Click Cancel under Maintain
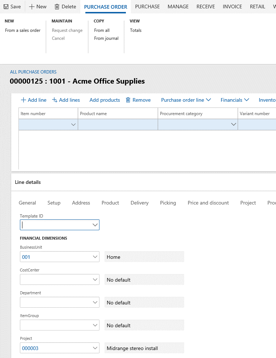Viewport: 276px width, 358px height. [x=58, y=38]
